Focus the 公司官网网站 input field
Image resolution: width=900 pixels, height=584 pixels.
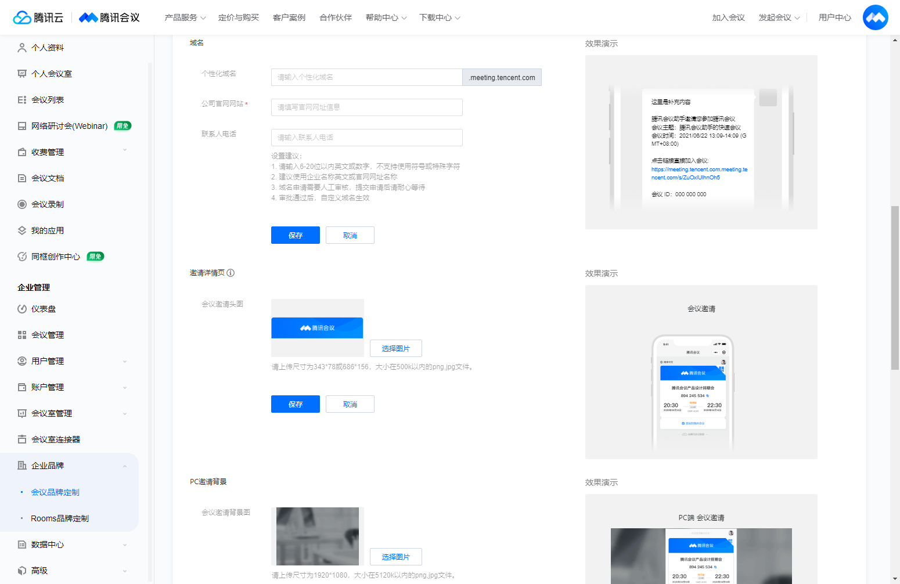tap(367, 107)
